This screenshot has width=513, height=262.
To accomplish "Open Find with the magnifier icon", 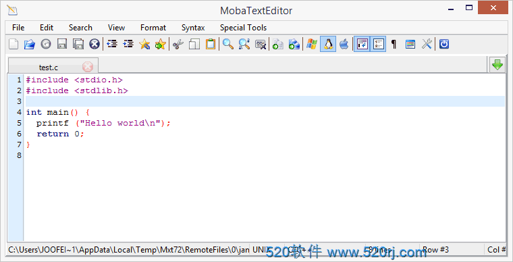I will [x=228, y=44].
